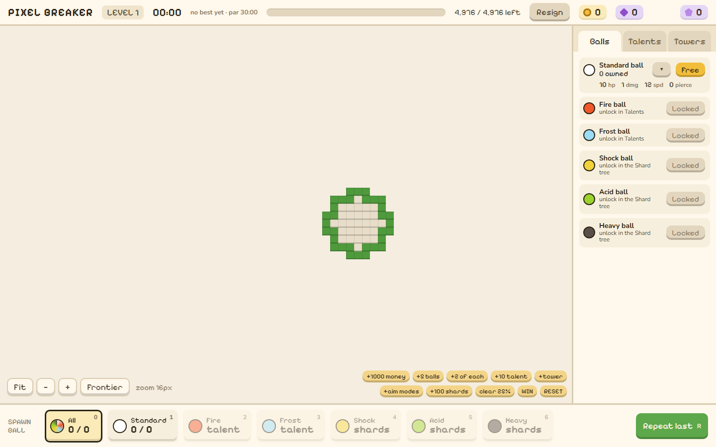Switch to the Towers tab
Image resolution: width=716 pixels, height=447 pixels.
[x=690, y=42]
